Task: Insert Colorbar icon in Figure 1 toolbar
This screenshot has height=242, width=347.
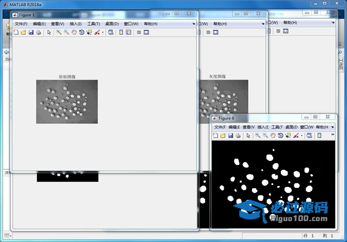Action: pyautogui.click(x=121, y=32)
